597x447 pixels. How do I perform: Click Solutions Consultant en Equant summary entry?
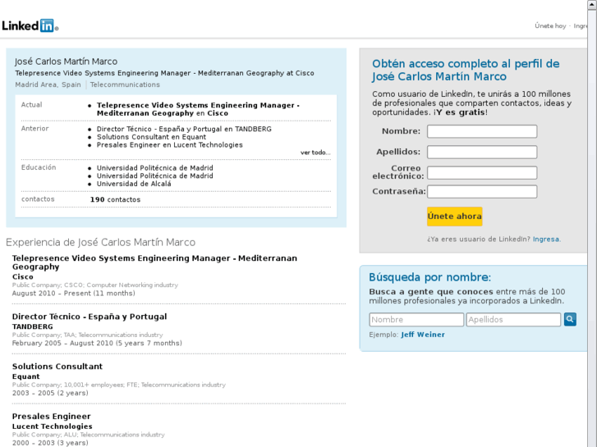coord(151,137)
